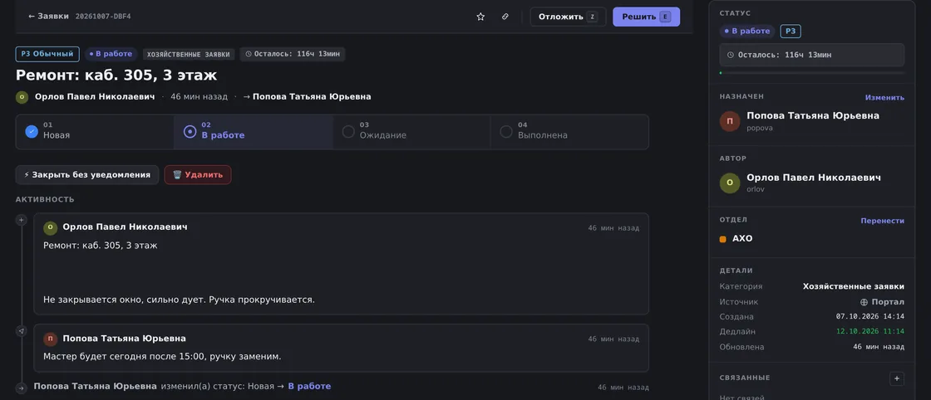Click the Отложить button
Image resolution: width=931 pixels, height=400 pixels.
(x=568, y=17)
